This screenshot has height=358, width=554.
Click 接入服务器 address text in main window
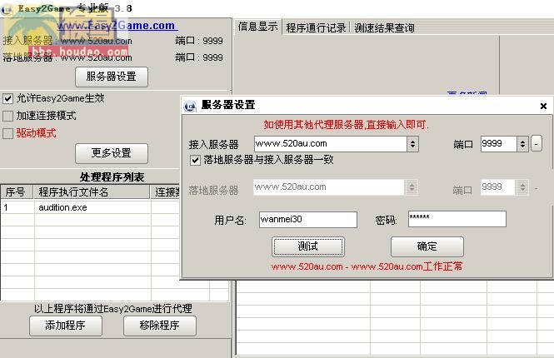pos(96,41)
